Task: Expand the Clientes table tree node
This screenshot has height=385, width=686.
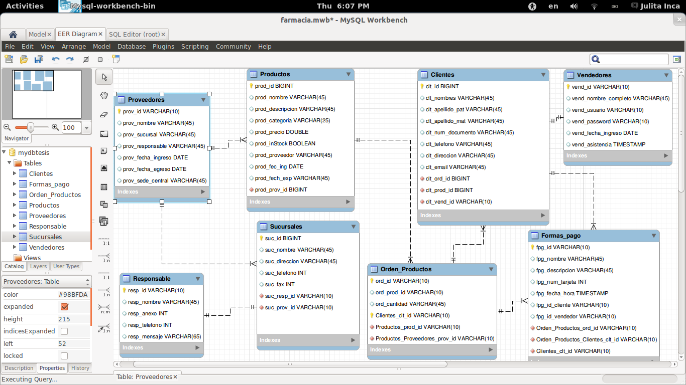Action: click(15, 173)
